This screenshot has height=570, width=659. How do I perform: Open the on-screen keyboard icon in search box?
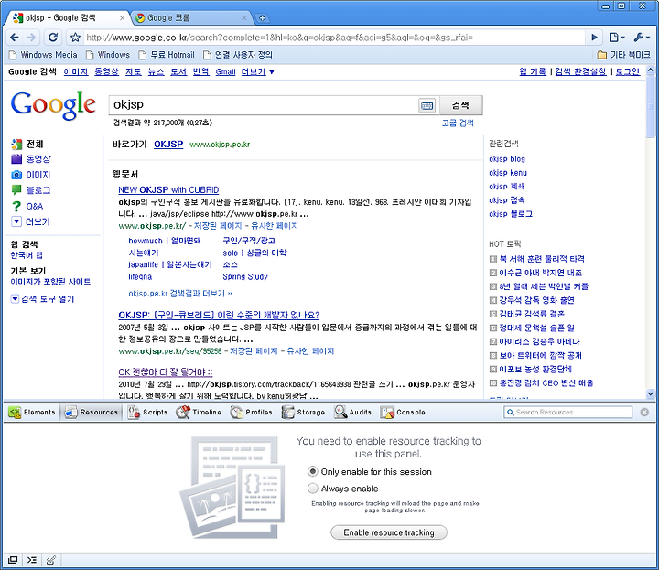pos(427,105)
